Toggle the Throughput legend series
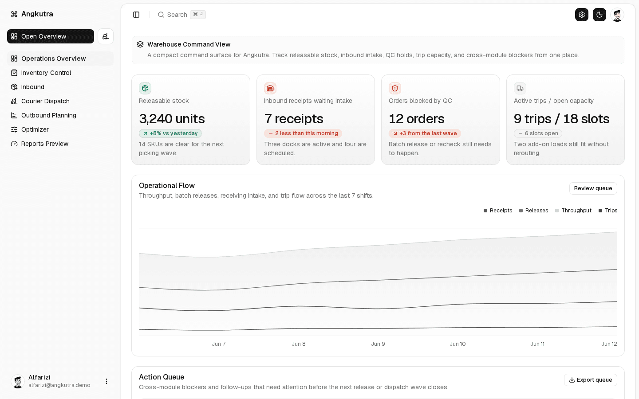The width and height of the screenshot is (639, 399). pyautogui.click(x=573, y=211)
